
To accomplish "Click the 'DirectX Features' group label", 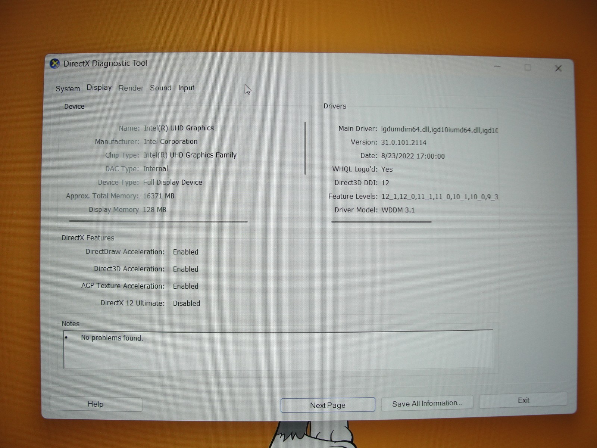I will pos(88,238).
